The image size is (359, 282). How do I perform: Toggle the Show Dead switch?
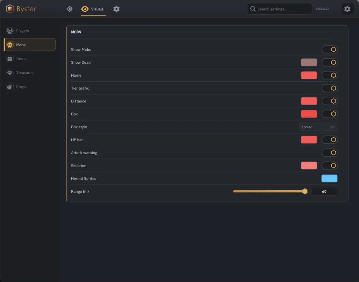[x=329, y=62]
